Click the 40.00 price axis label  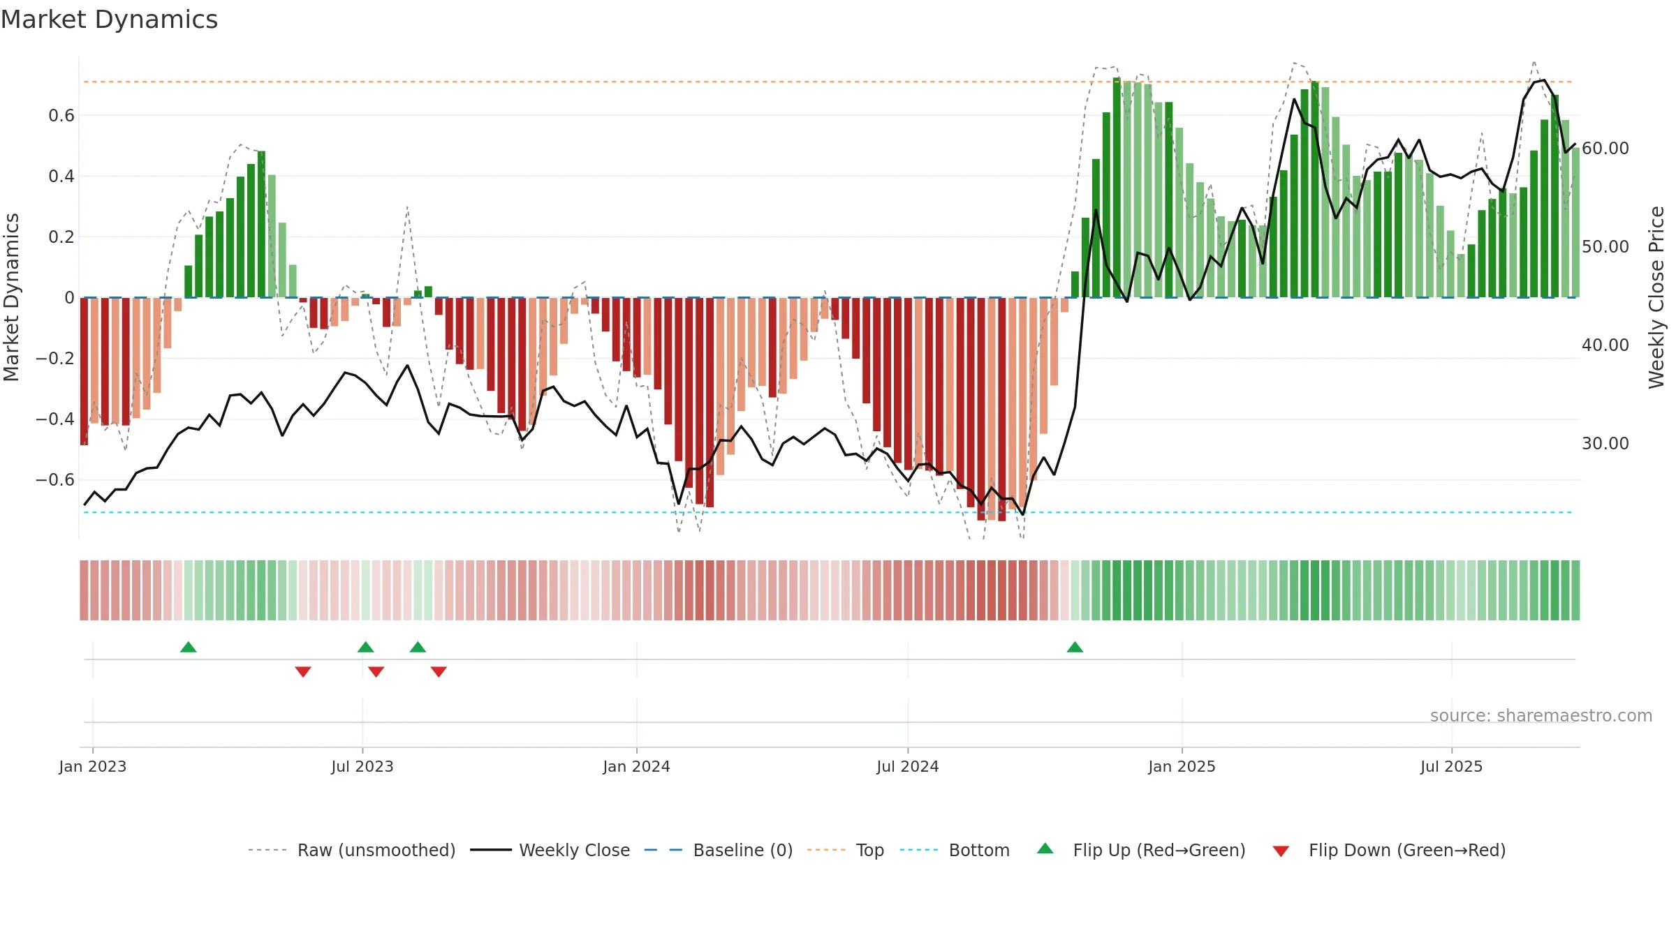tap(1605, 345)
